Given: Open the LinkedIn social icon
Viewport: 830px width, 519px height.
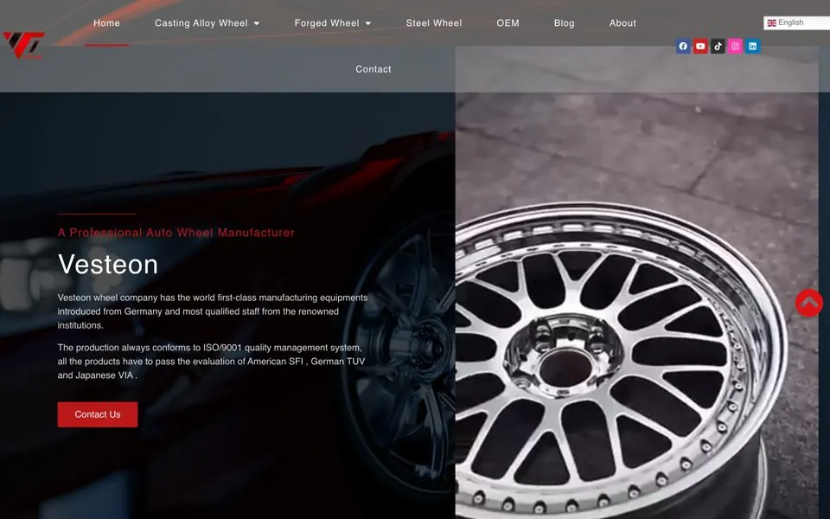Looking at the screenshot, I should coord(753,47).
